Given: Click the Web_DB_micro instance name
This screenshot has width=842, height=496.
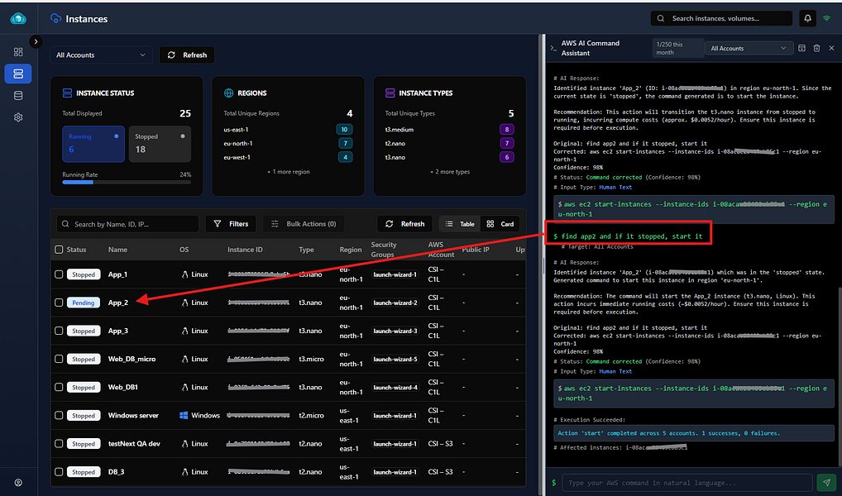Looking at the screenshot, I should tap(132, 359).
